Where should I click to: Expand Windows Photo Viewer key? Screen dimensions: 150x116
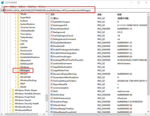pos(10,90)
